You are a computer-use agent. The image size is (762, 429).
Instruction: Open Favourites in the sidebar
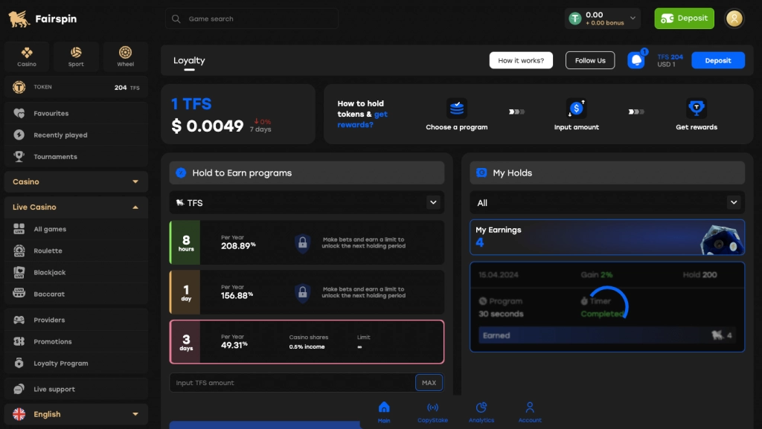76,113
